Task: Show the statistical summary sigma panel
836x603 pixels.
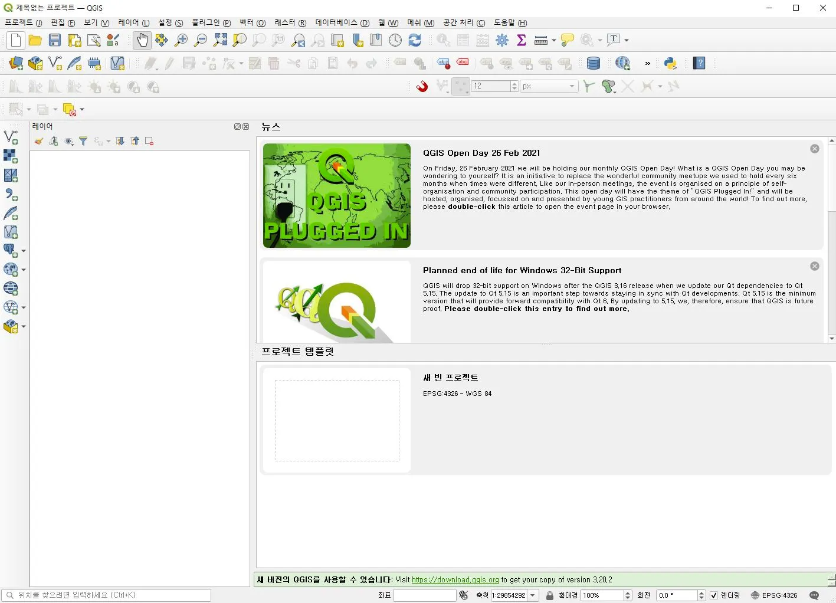Action: 522,40
